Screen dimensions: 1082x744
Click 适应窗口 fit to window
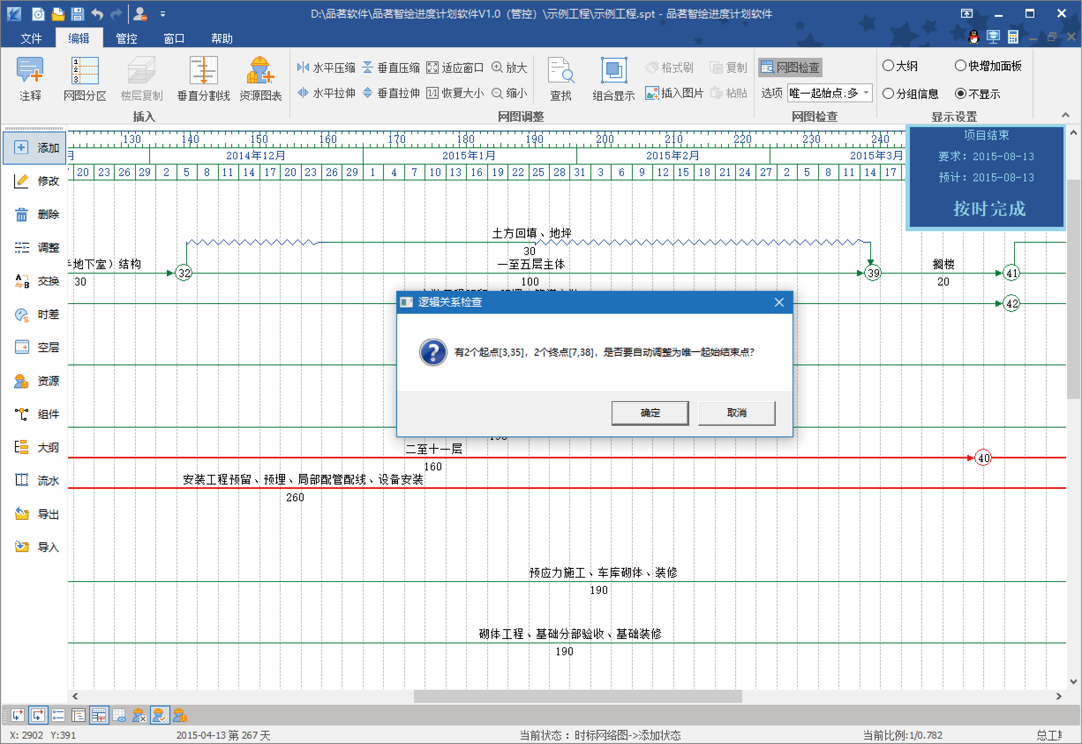click(x=455, y=68)
